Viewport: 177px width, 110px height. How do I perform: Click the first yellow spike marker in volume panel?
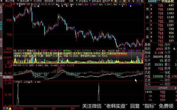pyautogui.click(x=15, y=60)
